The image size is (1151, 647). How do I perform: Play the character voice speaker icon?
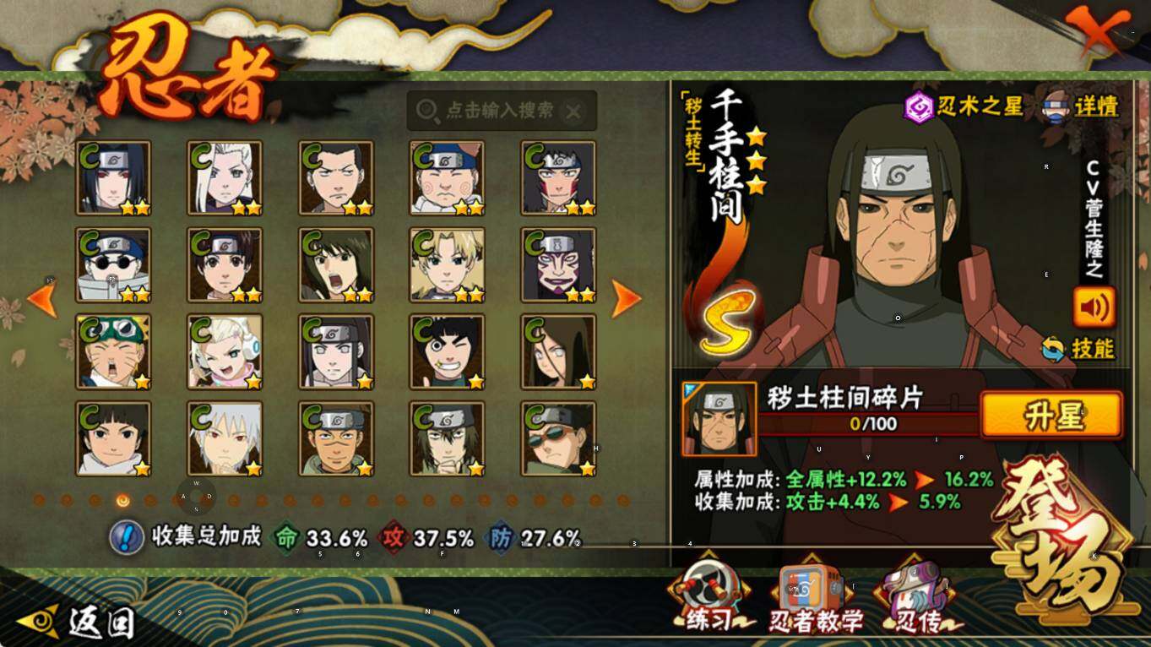point(1094,307)
